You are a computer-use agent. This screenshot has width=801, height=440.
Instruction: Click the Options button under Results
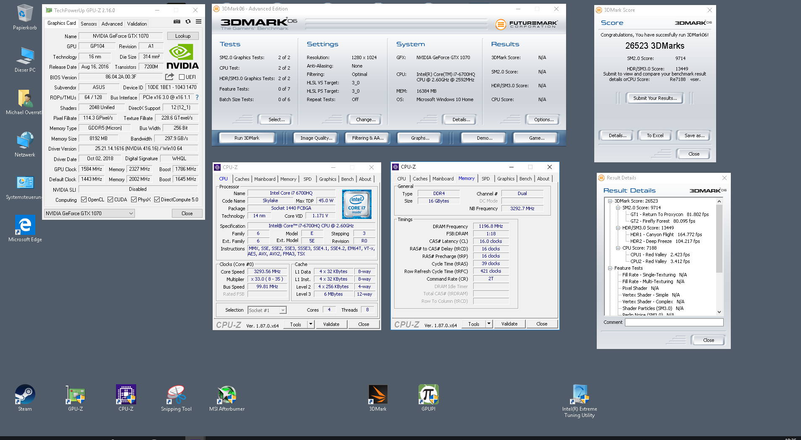pos(544,120)
